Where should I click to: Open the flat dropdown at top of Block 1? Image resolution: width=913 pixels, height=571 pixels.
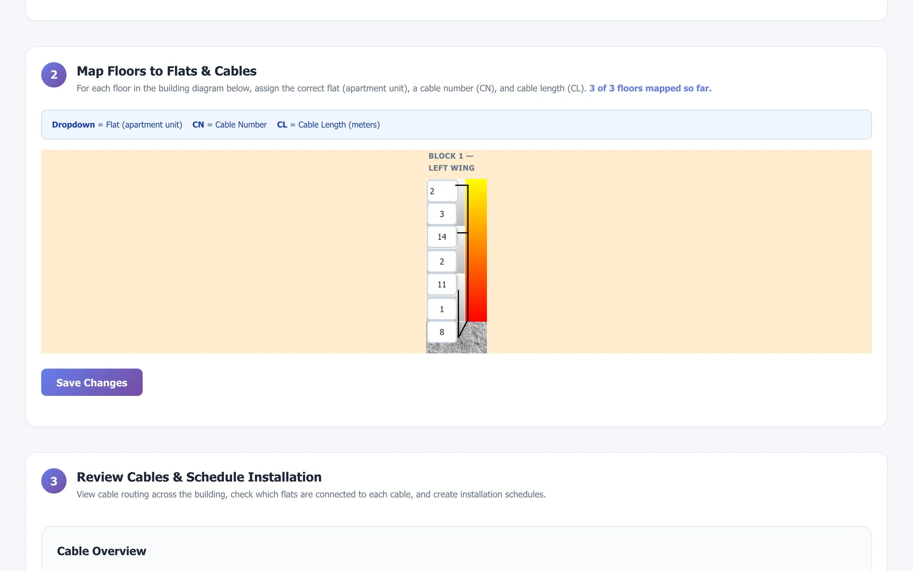pyautogui.click(x=442, y=191)
